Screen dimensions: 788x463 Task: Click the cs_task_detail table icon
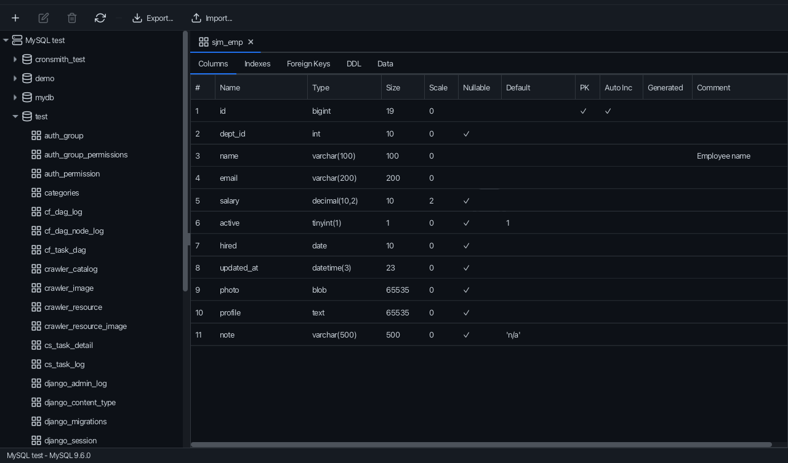(36, 346)
